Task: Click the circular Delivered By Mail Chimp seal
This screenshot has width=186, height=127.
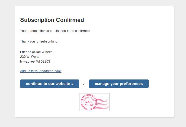Action: pyautogui.click(x=88, y=102)
